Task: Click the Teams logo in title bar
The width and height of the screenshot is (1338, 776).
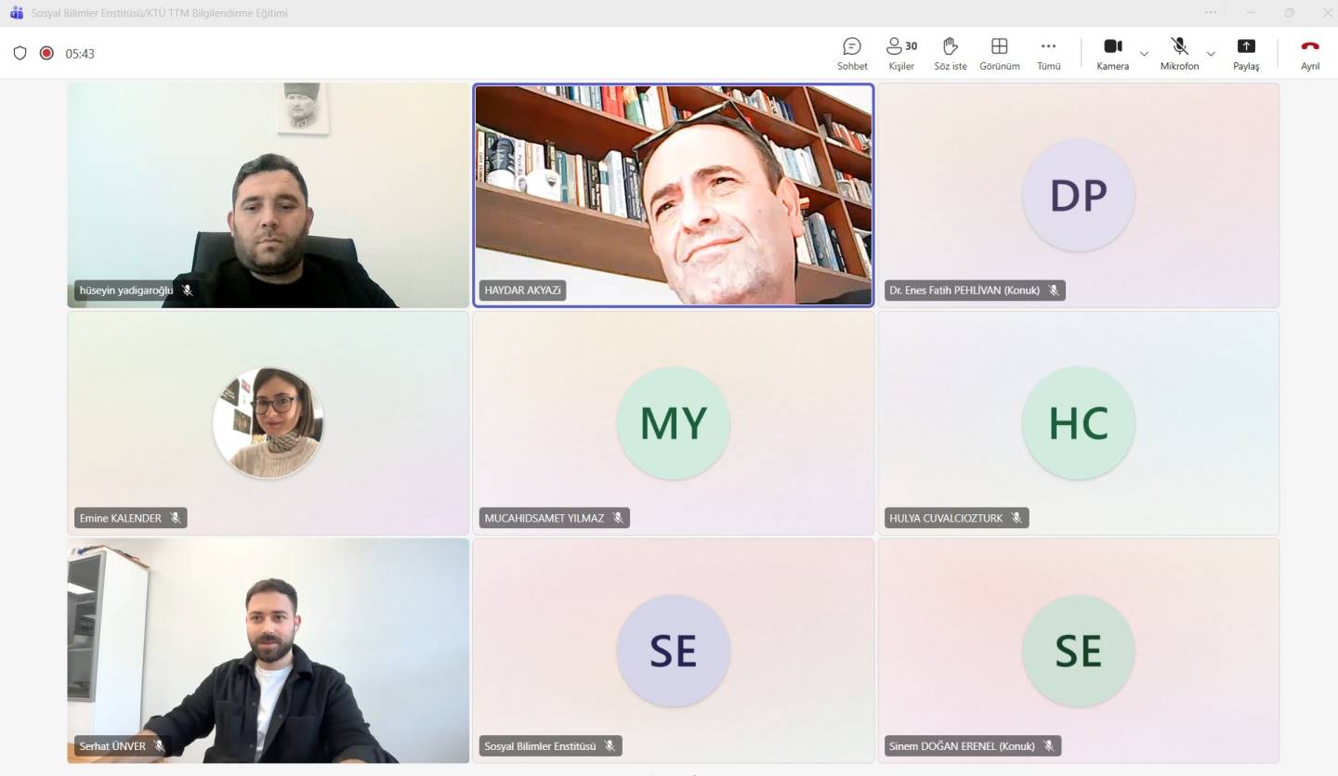Action: coord(16,13)
